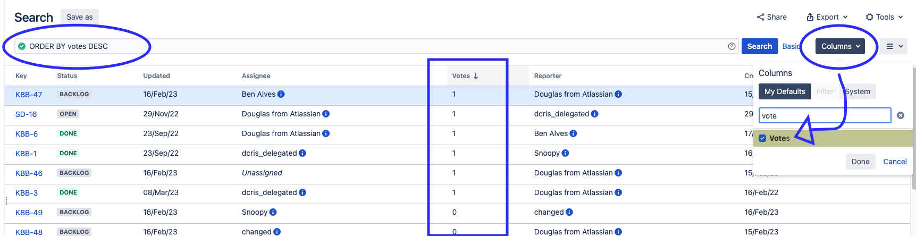This screenshot has height=236, width=916.
Task: Uncheck the Votes column checkbox
Action: coord(762,138)
